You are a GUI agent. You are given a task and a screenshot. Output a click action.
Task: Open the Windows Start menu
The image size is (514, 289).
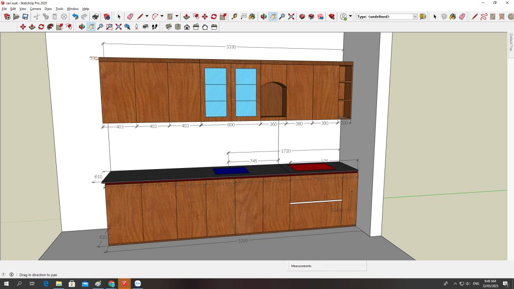click(6, 283)
